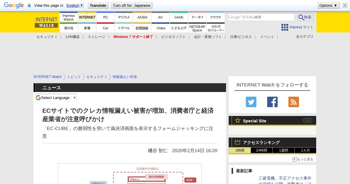This screenshot has width=350, height=184.
Task: Open the クラウド nav tab
Action: (x=216, y=17)
